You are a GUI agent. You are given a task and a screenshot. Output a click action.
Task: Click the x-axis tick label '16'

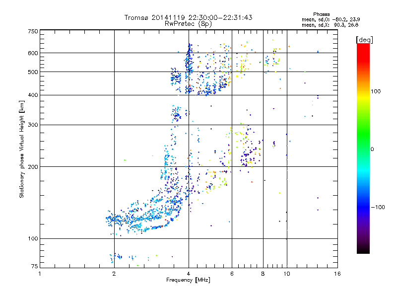(x=337, y=274)
